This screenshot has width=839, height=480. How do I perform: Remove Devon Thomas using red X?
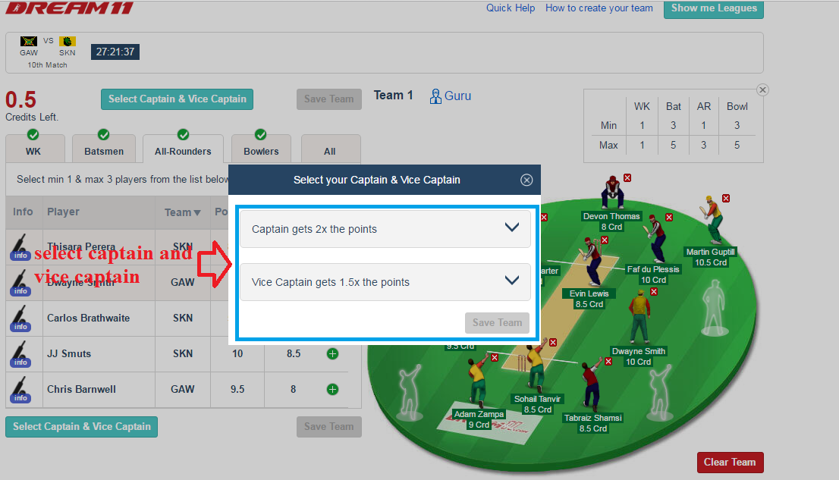627,178
